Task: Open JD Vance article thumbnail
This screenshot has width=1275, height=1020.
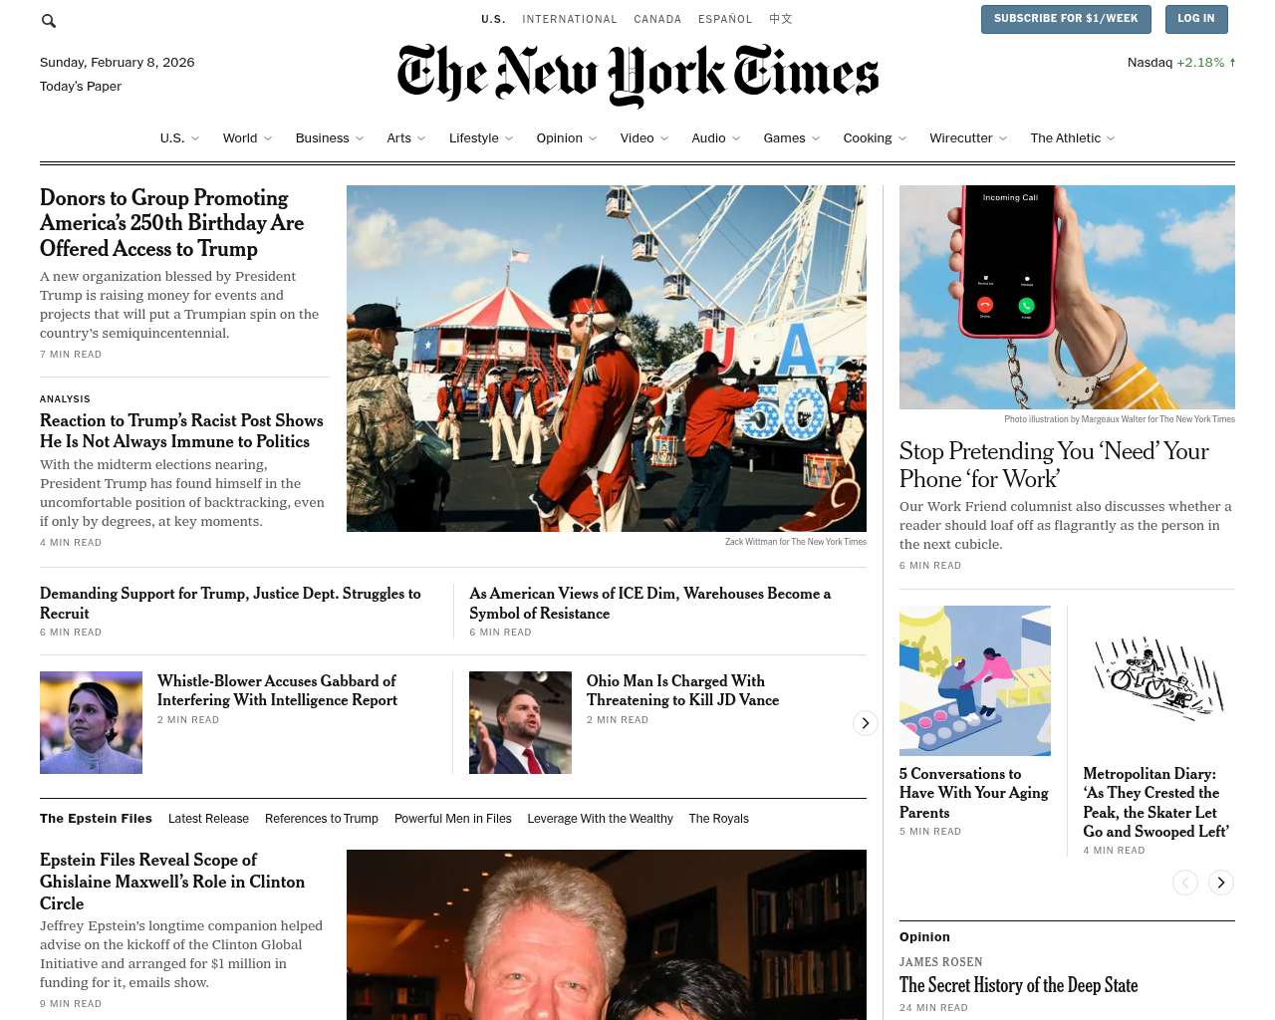Action: [520, 722]
